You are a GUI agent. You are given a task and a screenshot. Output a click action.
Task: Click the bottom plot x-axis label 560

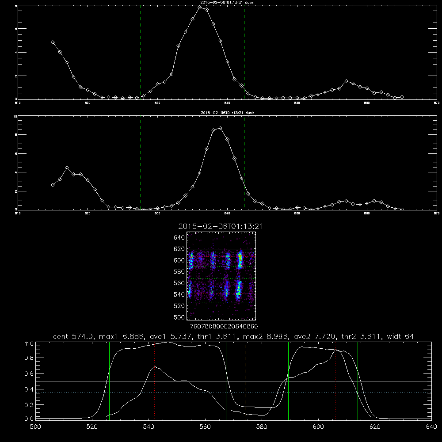[x=205, y=427]
